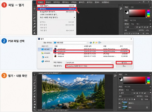Click 열기(O) button in Open dialog

[x=124, y=63]
